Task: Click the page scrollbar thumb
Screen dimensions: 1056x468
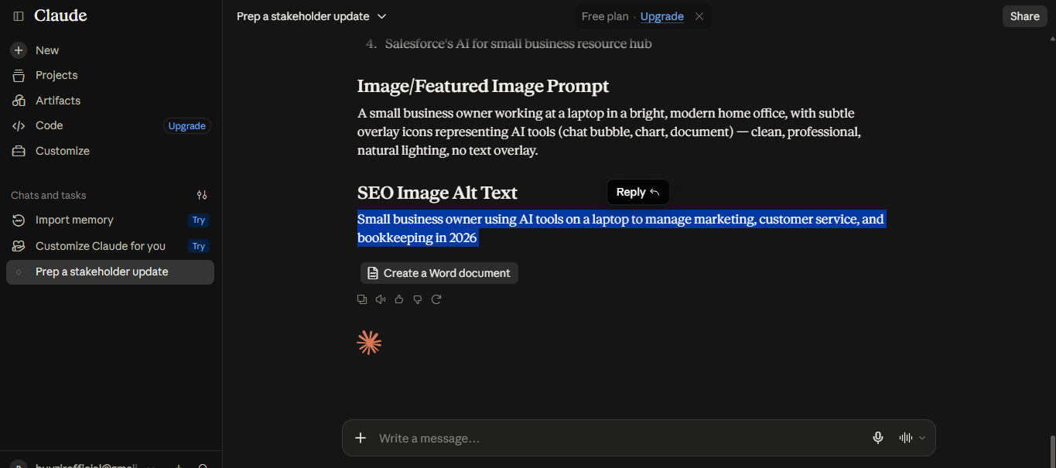Action: click(1052, 452)
